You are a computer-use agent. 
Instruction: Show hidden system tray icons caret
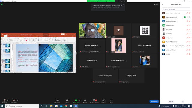coord(171,106)
